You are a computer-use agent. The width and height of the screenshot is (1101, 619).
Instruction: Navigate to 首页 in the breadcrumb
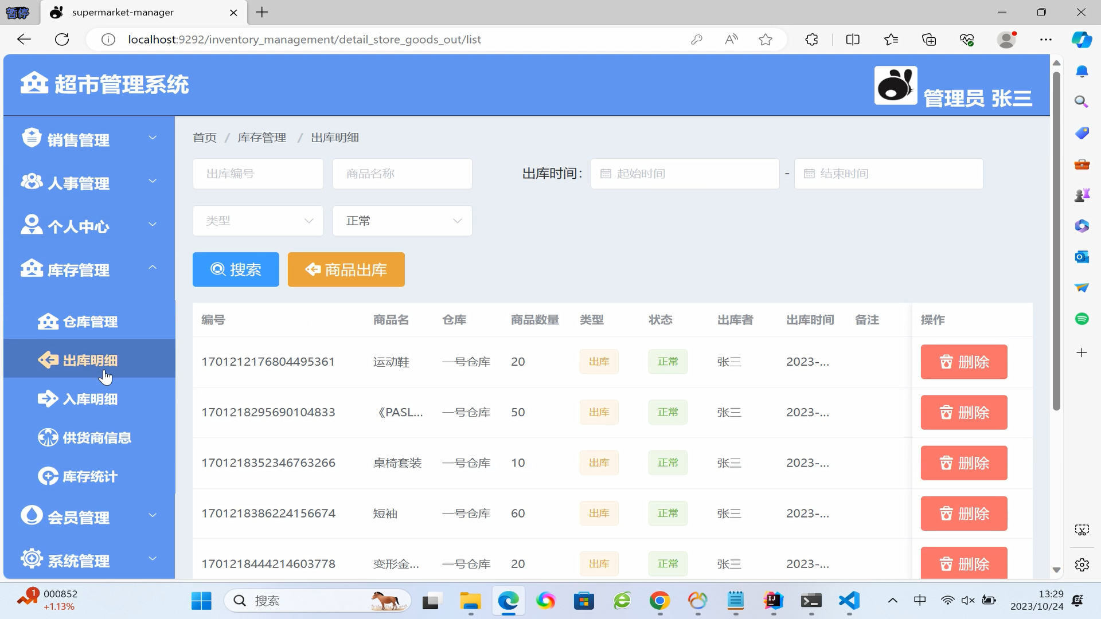(x=204, y=138)
